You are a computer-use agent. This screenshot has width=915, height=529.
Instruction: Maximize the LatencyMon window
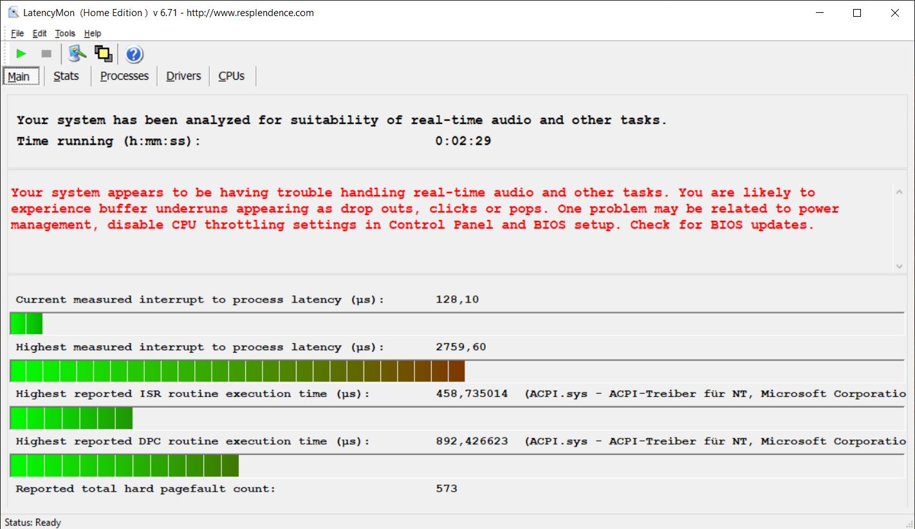pos(857,13)
